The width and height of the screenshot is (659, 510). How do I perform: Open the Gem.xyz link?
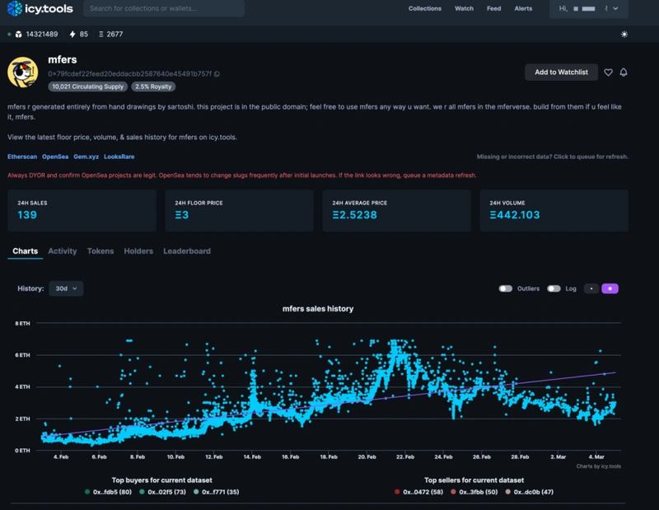(86, 157)
